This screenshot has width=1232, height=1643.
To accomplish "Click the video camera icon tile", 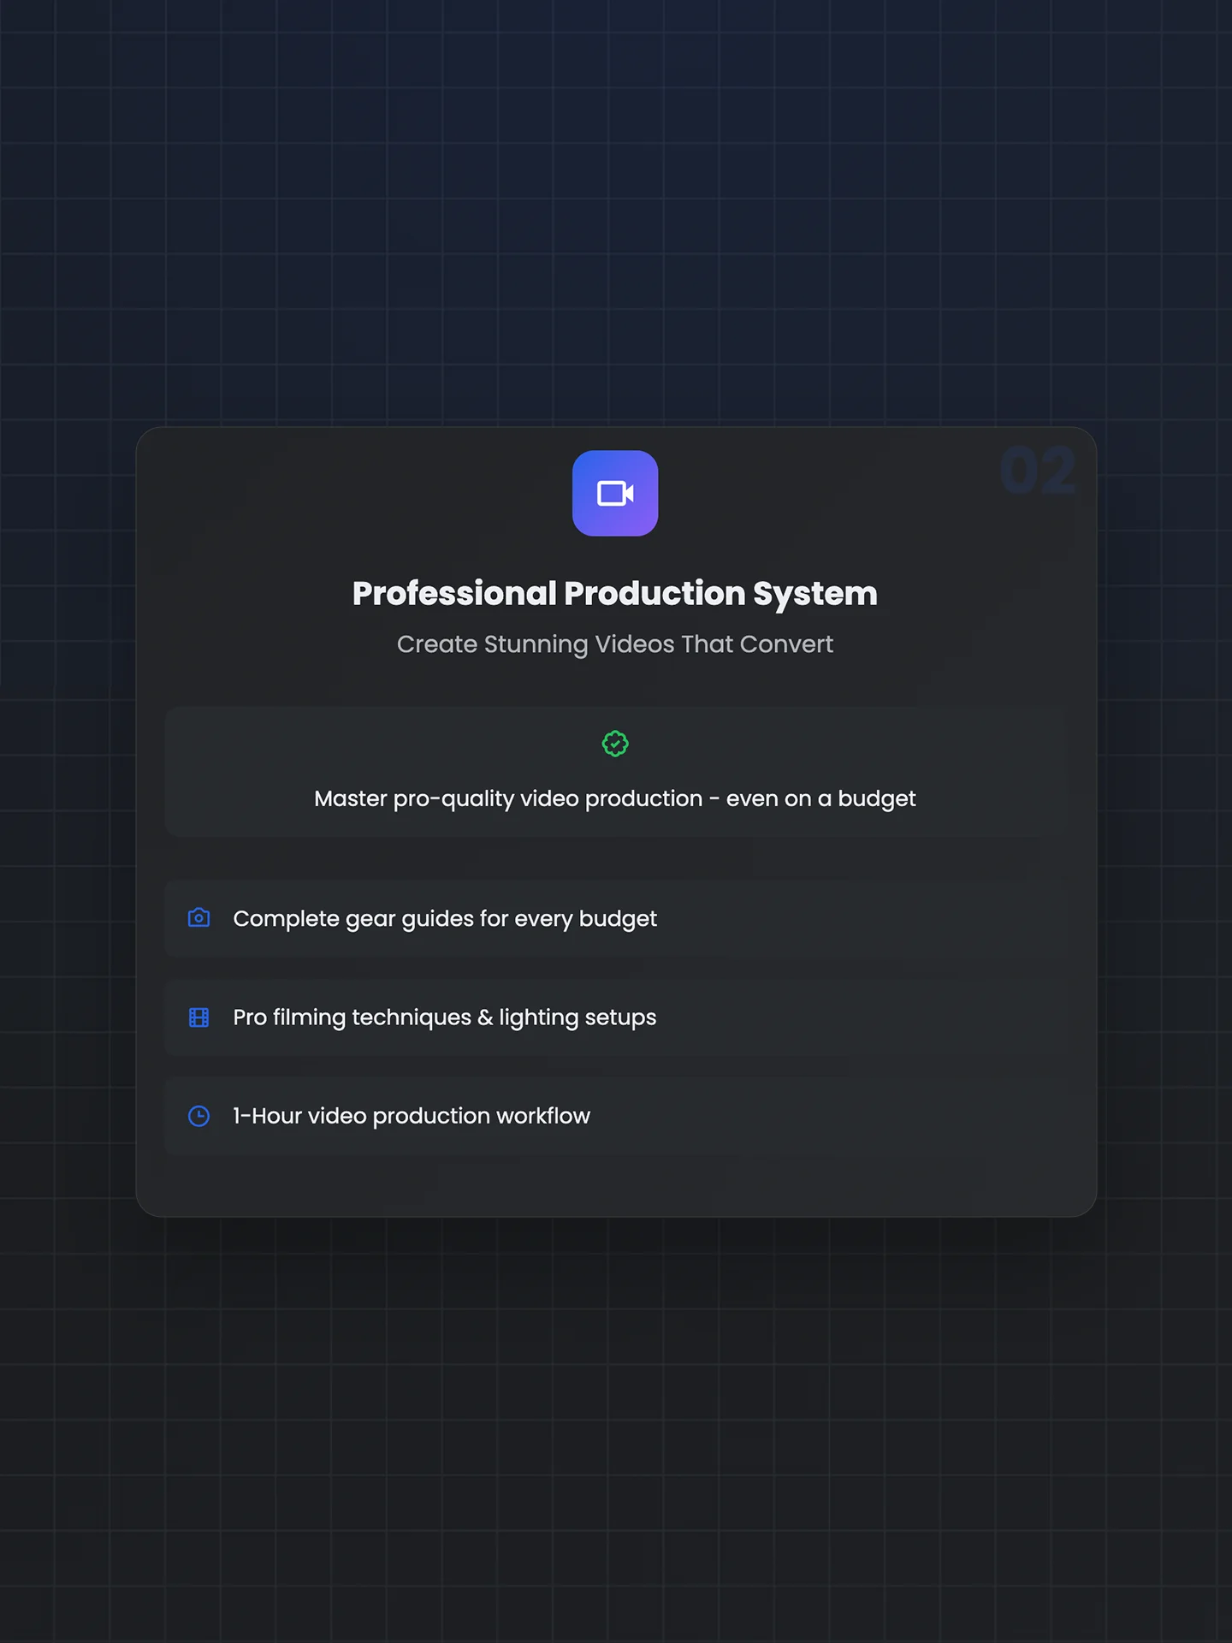I will click(615, 493).
